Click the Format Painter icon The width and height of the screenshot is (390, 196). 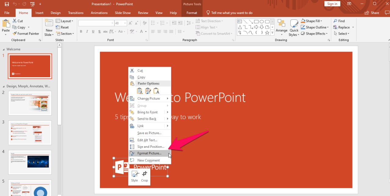click(15, 34)
